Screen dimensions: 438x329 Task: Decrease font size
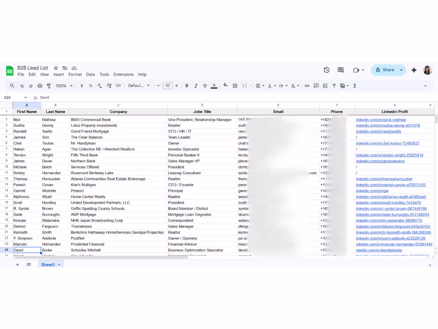[158, 86]
